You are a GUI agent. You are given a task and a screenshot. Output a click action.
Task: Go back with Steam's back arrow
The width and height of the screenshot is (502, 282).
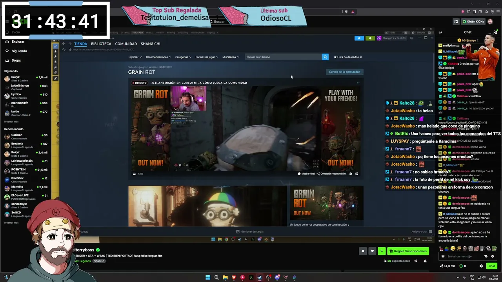(64, 43)
